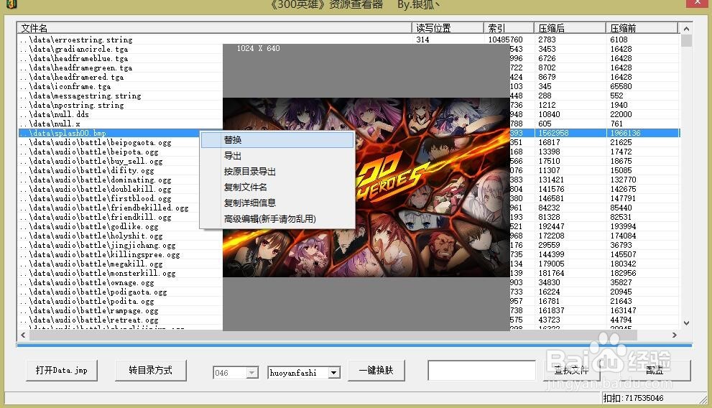
Task: Select row ..\data\audio\battle\rampage.ogg
Action: click(x=348, y=310)
